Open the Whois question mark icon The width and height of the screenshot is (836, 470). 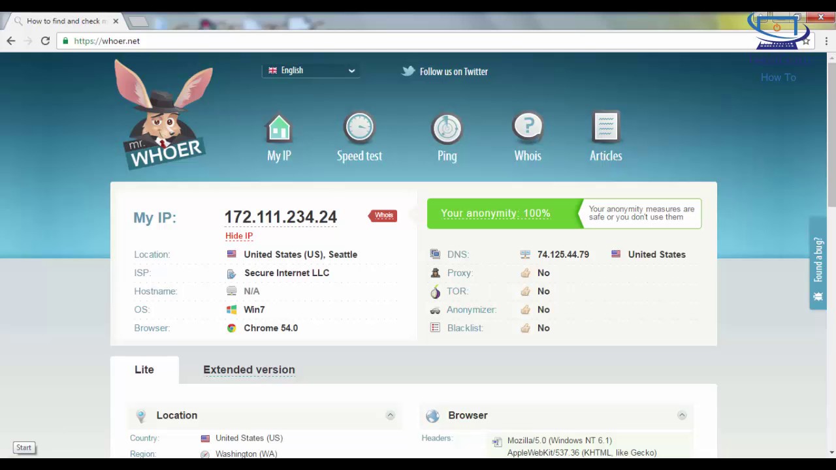[528, 128]
